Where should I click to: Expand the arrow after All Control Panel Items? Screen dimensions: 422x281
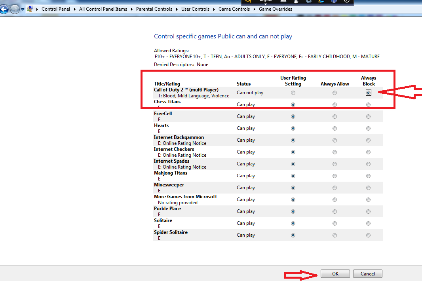click(131, 9)
